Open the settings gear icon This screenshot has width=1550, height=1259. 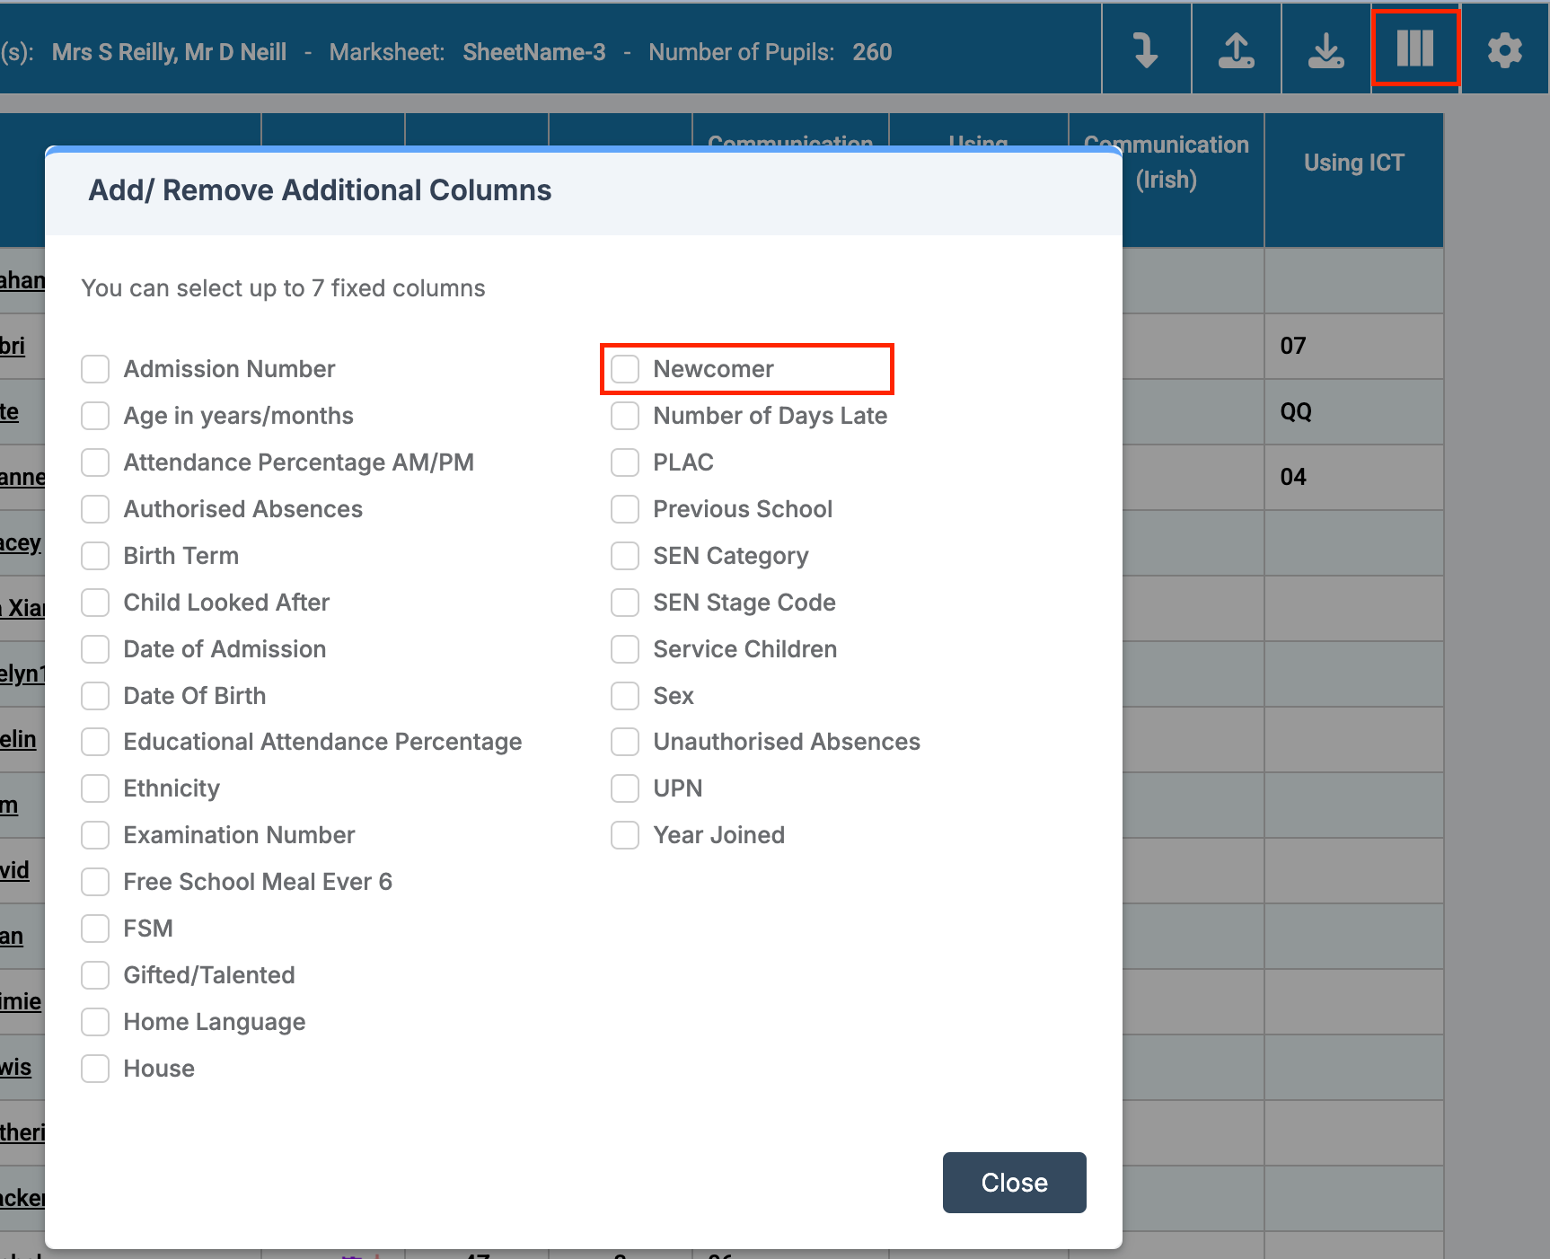tap(1504, 50)
